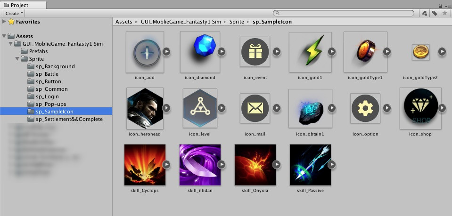Select the icon_event gift sprite
452x216 pixels.
pyautogui.click(x=255, y=52)
